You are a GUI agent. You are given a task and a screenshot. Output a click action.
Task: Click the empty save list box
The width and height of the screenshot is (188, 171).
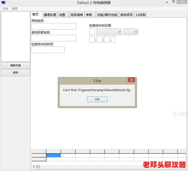tap(15, 37)
